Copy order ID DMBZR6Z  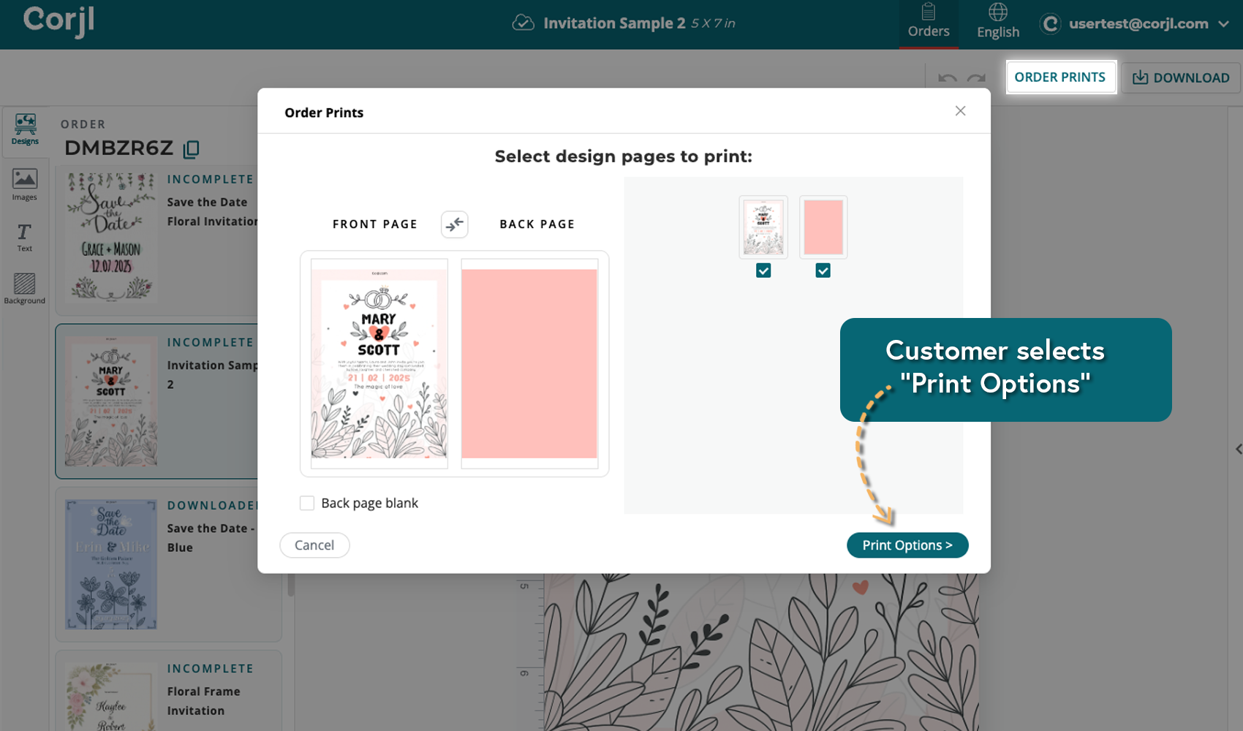192,149
